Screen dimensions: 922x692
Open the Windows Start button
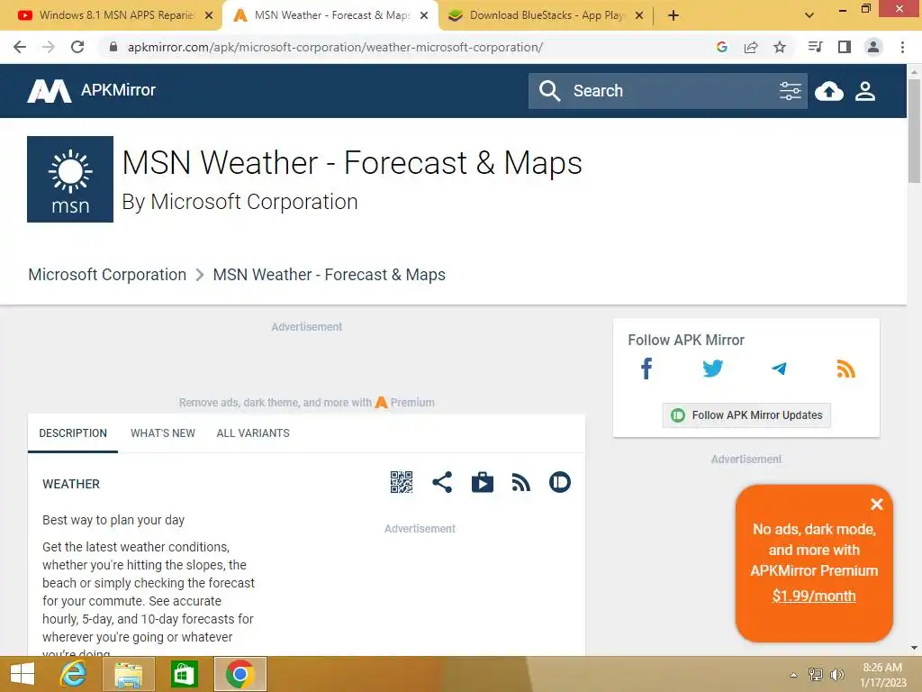pyautogui.click(x=23, y=674)
